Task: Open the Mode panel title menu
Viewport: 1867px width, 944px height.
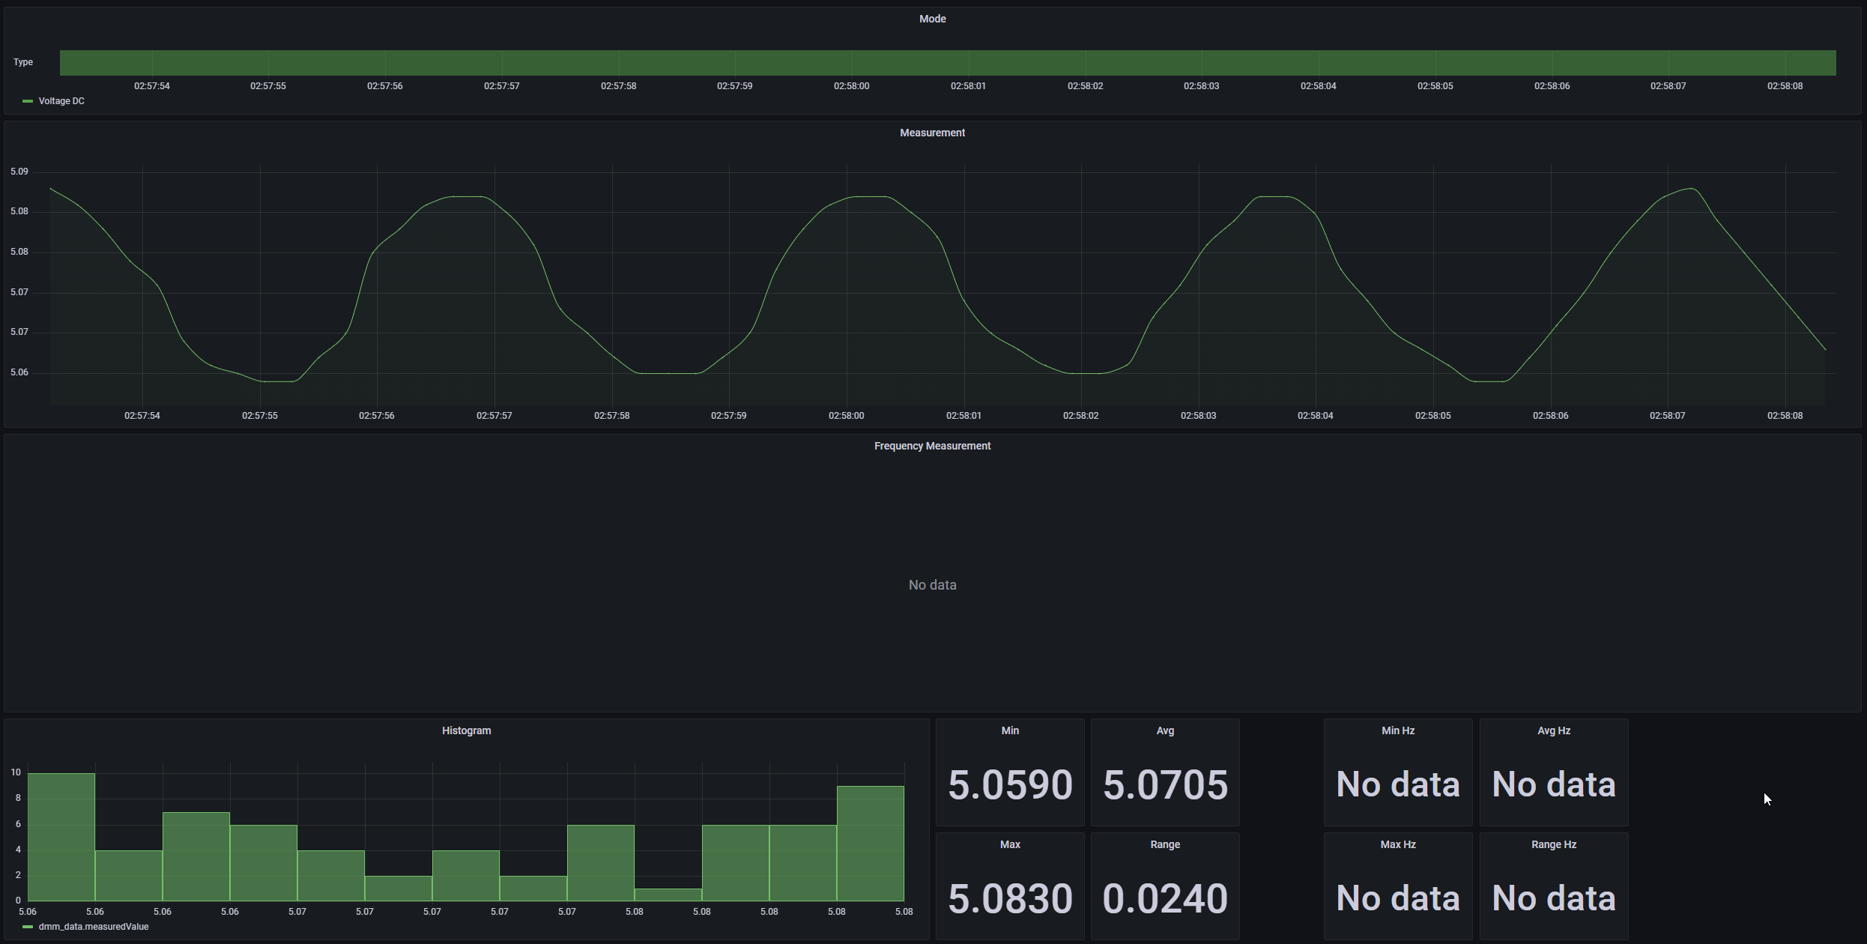Action: (932, 19)
